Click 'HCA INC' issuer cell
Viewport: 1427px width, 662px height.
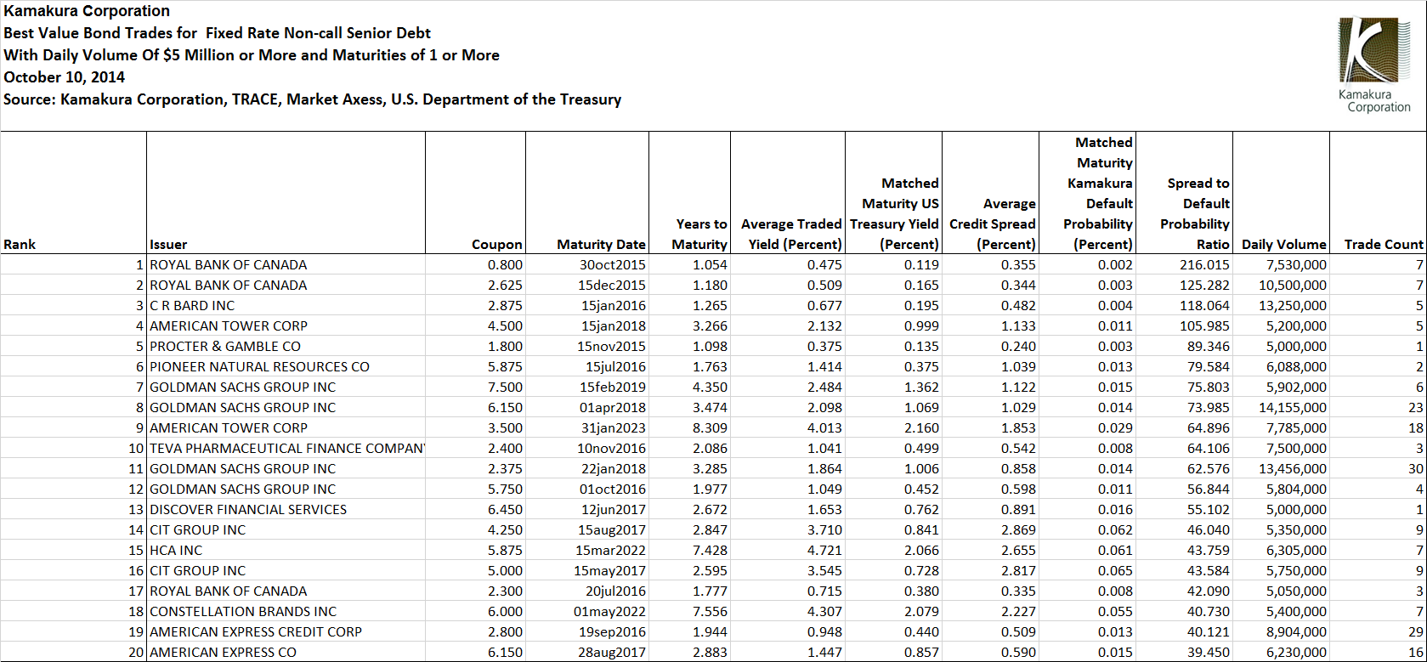tap(176, 551)
